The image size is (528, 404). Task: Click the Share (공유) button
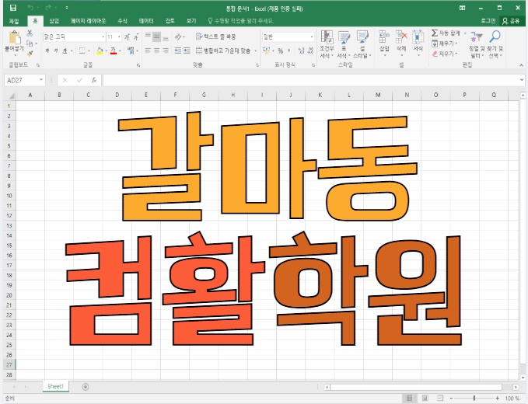coord(511,21)
